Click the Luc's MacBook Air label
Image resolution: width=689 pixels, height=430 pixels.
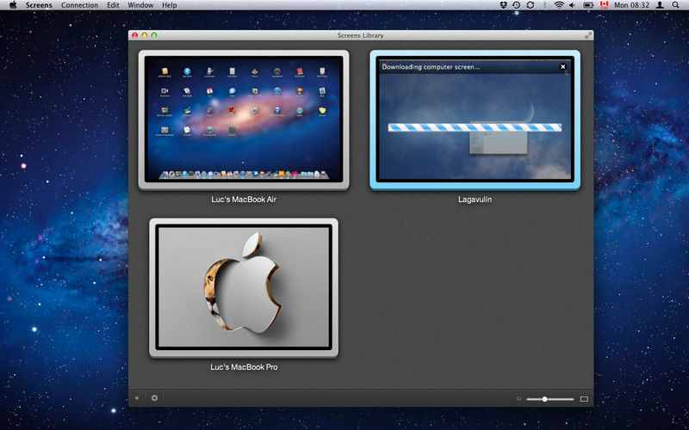(x=244, y=200)
